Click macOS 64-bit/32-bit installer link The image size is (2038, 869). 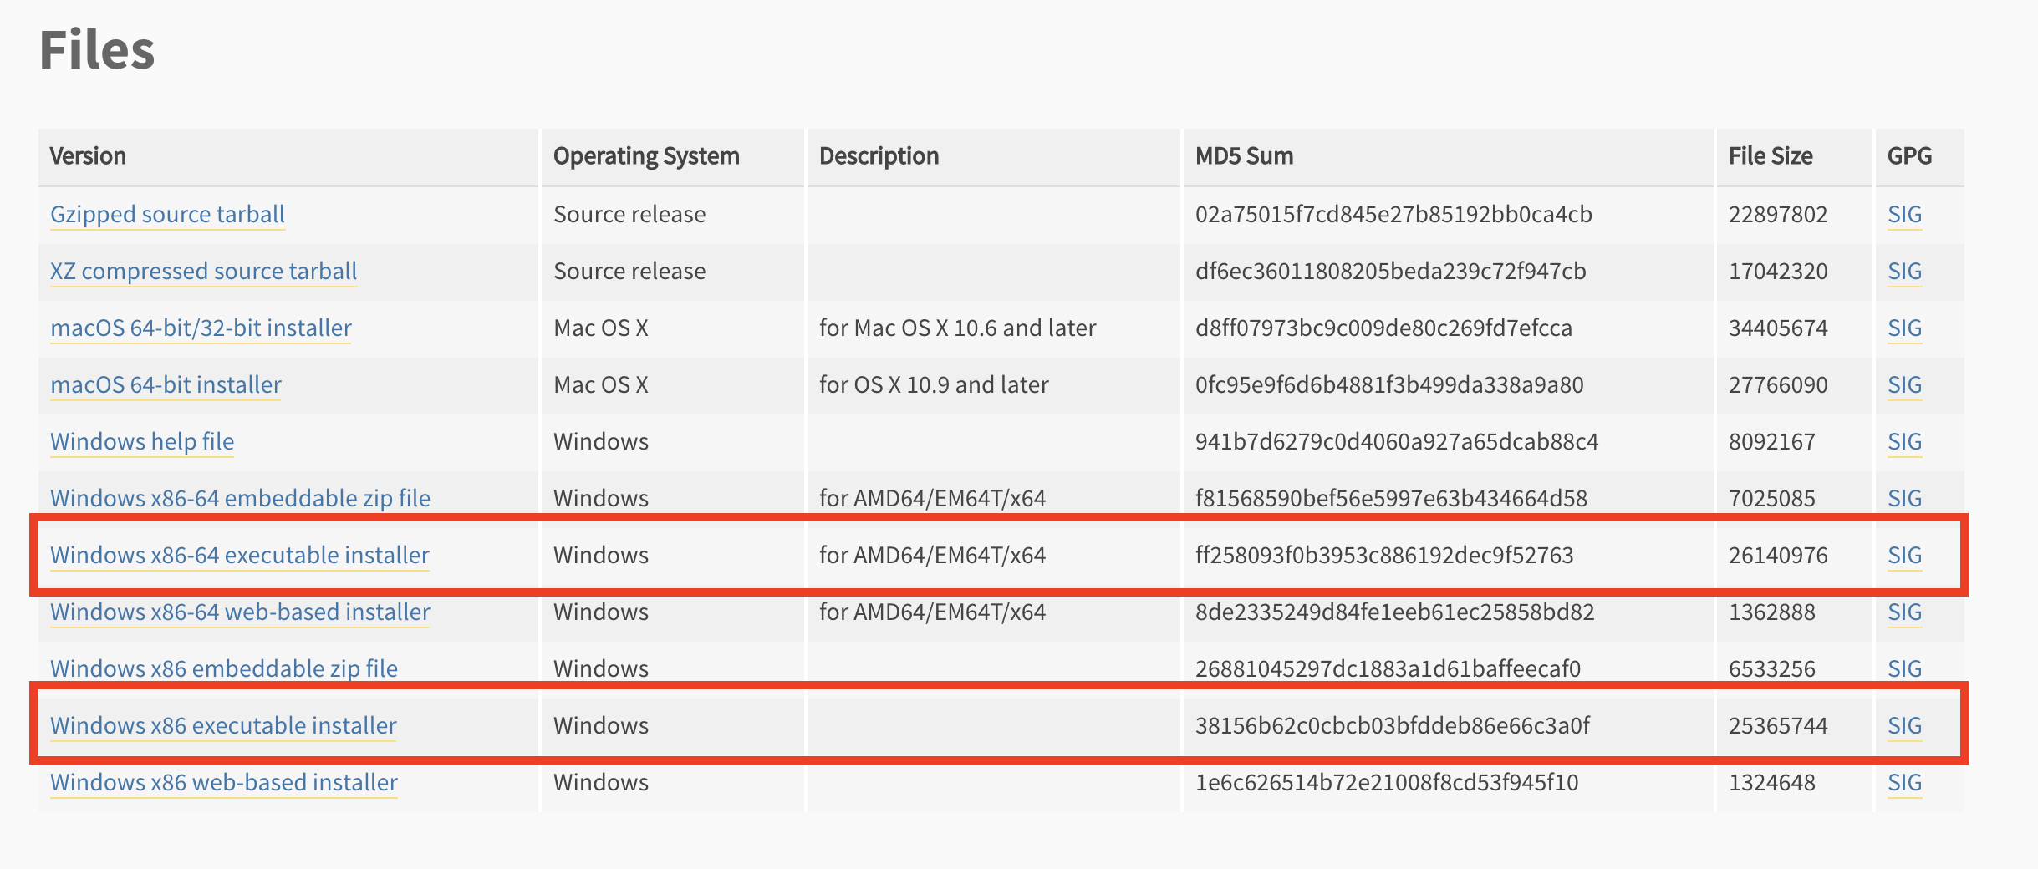201,328
